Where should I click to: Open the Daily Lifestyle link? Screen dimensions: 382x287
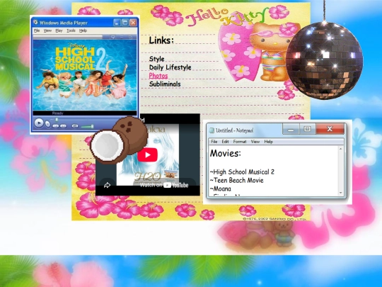(x=170, y=67)
